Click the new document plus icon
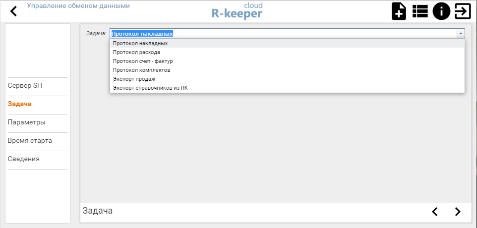477x228 pixels. click(399, 11)
